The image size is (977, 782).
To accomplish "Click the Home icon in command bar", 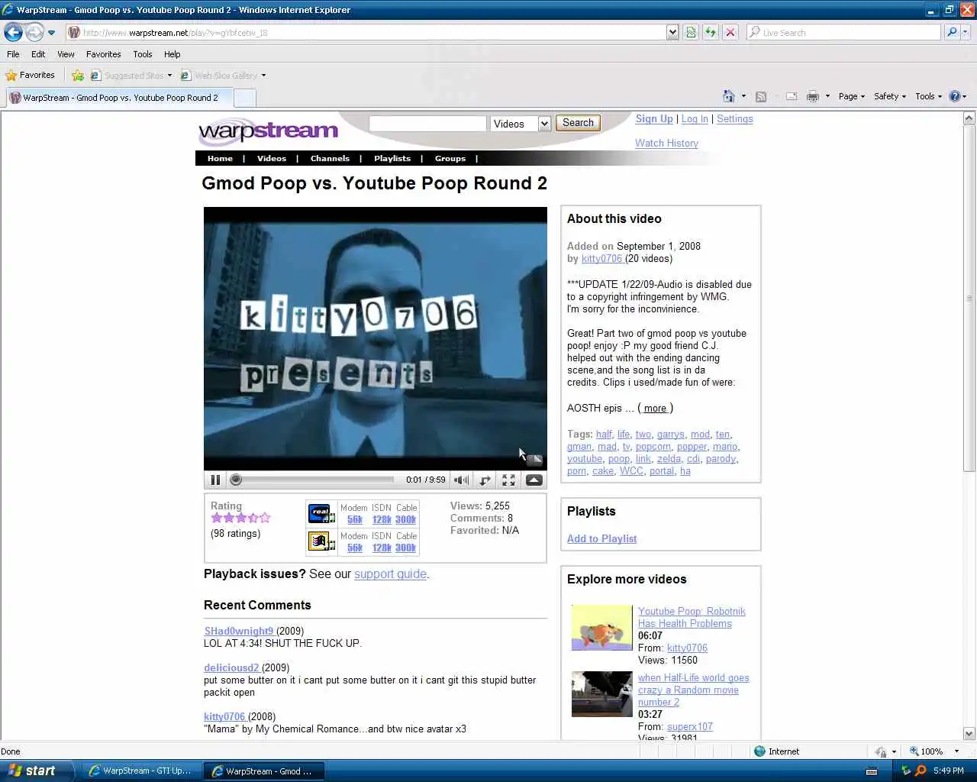I will [729, 96].
